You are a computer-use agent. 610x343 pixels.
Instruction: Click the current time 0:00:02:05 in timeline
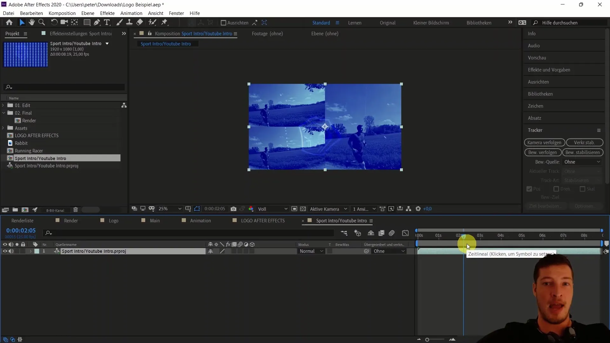coord(21,231)
